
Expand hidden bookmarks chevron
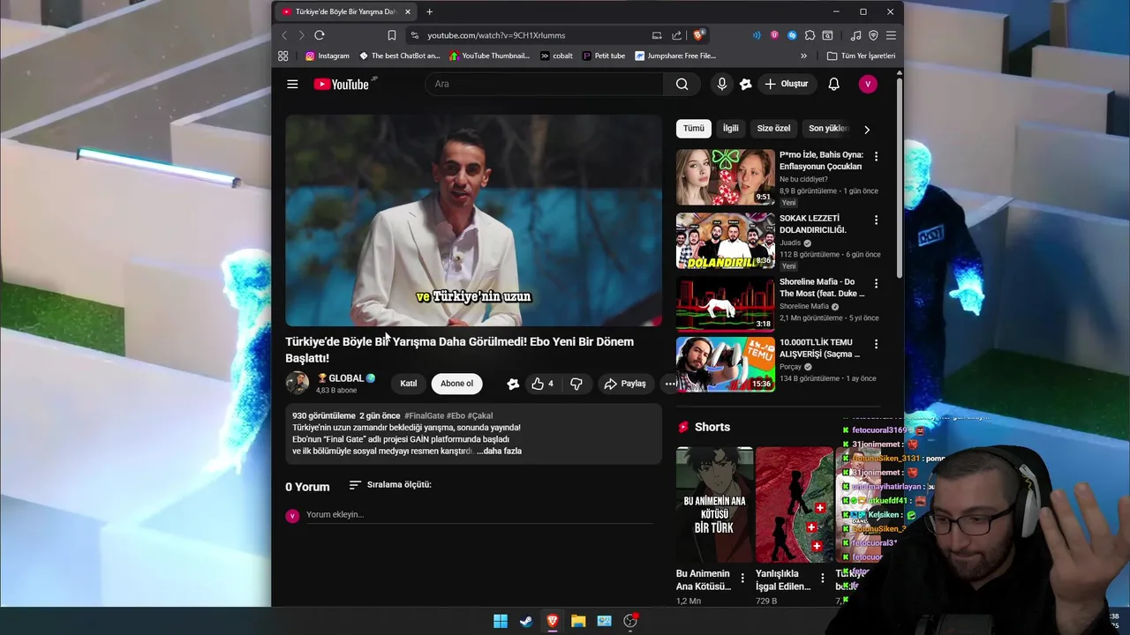click(803, 56)
